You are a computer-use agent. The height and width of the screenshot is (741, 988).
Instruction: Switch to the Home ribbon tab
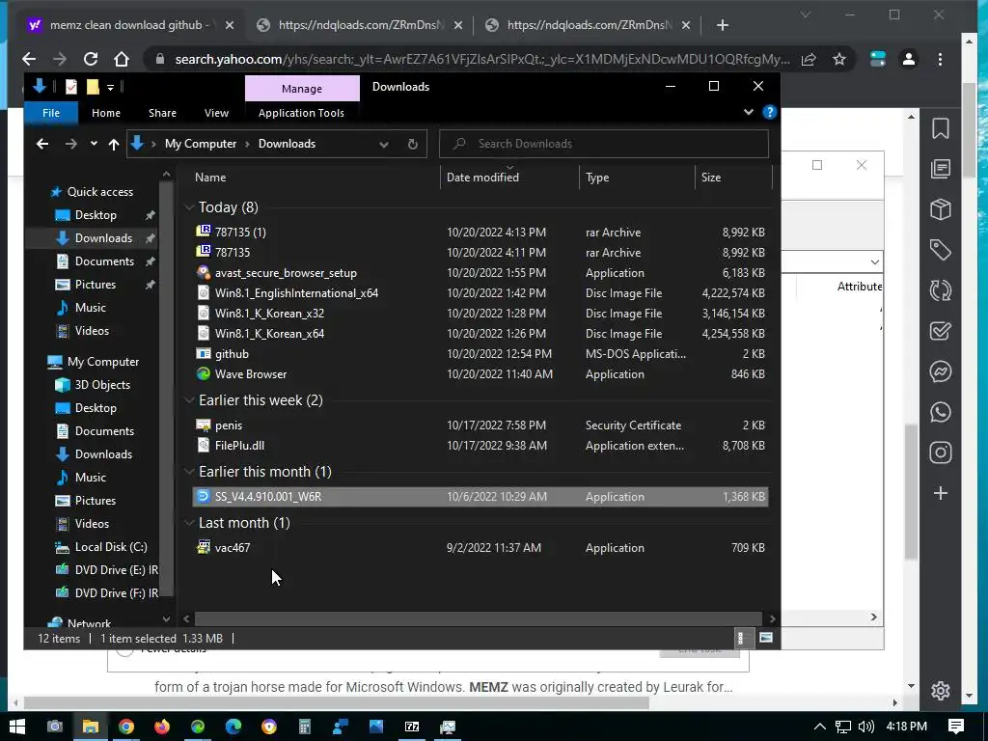tap(106, 113)
